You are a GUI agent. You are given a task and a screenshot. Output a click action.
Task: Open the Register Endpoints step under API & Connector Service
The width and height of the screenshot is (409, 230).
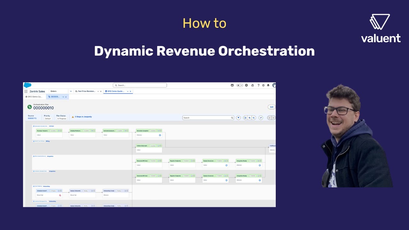point(182,163)
